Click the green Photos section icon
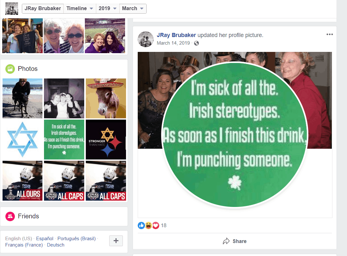This screenshot has width=347, height=256. click(10, 69)
